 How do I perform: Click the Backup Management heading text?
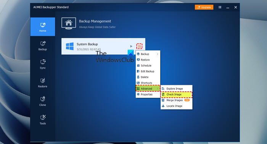[95, 21]
